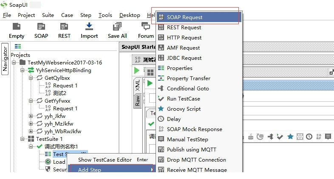Switch to the Raw vertical tab
This screenshot has height=179, width=334.
137,101
